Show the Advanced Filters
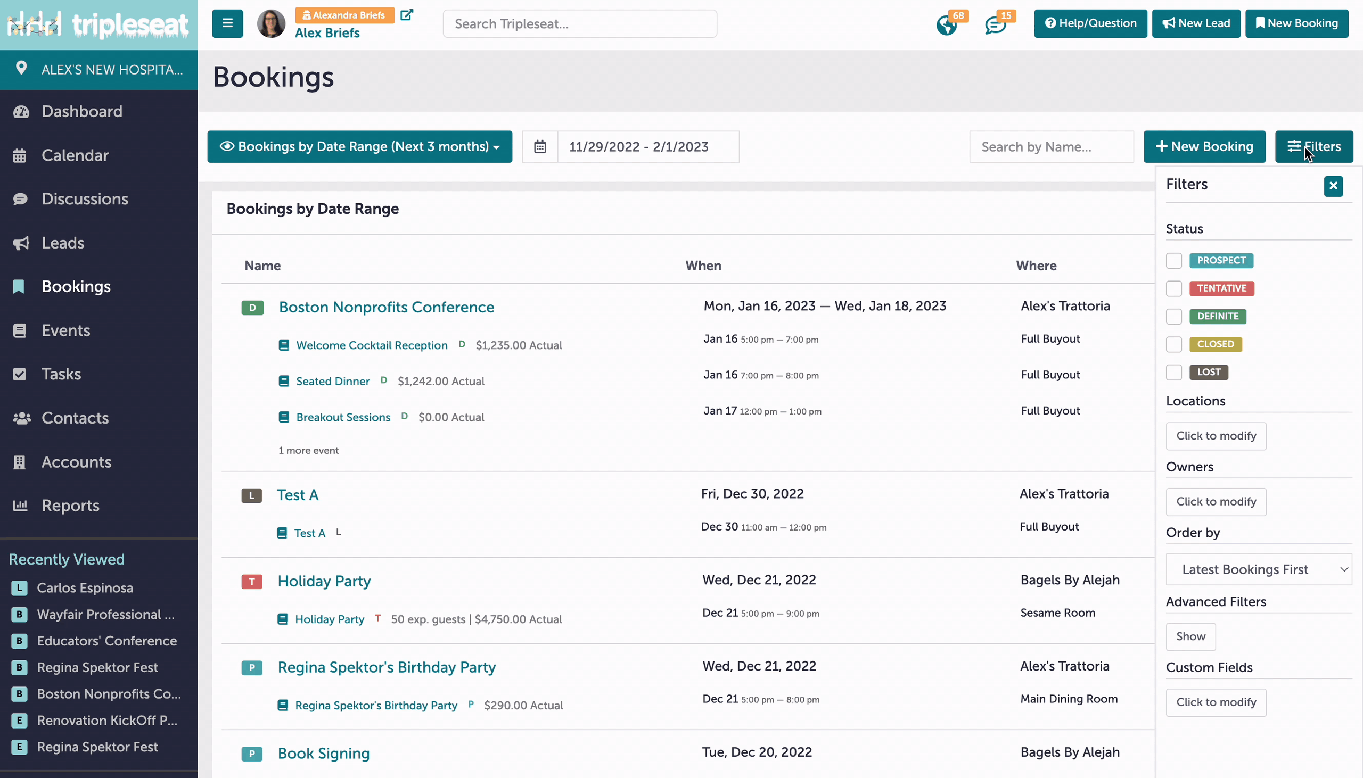This screenshot has width=1363, height=778. tap(1190, 636)
